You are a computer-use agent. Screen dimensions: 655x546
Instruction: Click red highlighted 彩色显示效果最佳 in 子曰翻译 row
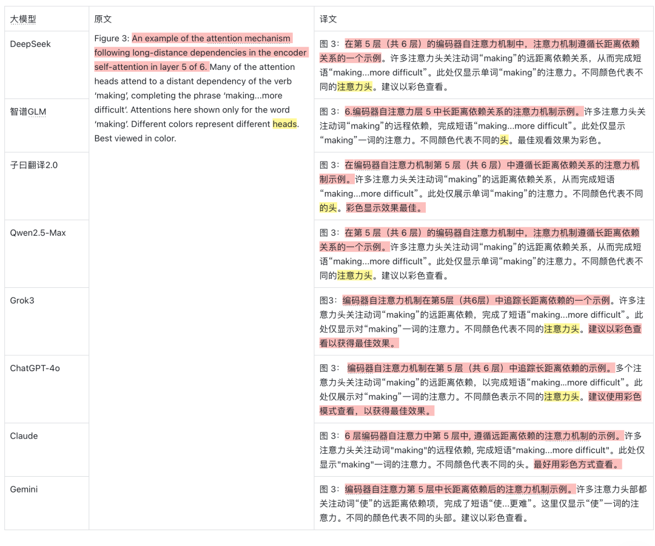pyautogui.click(x=385, y=208)
